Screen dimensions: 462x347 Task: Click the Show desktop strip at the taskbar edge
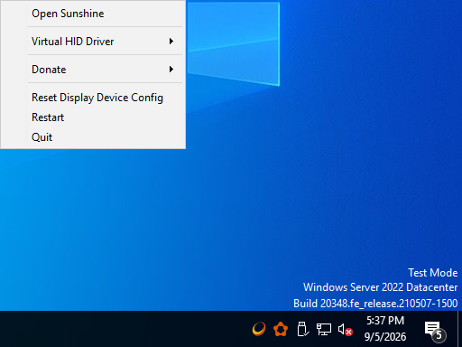tap(459, 329)
